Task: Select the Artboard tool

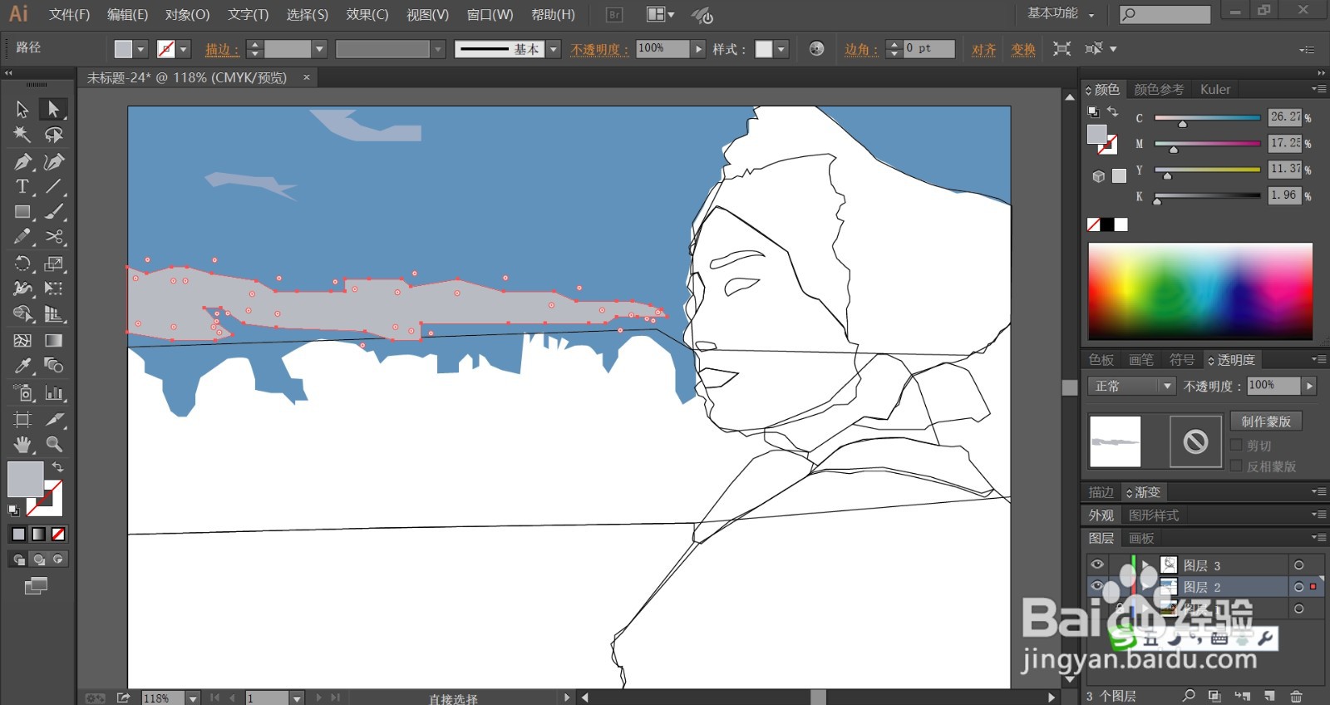Action: click(x=22, y=419)
